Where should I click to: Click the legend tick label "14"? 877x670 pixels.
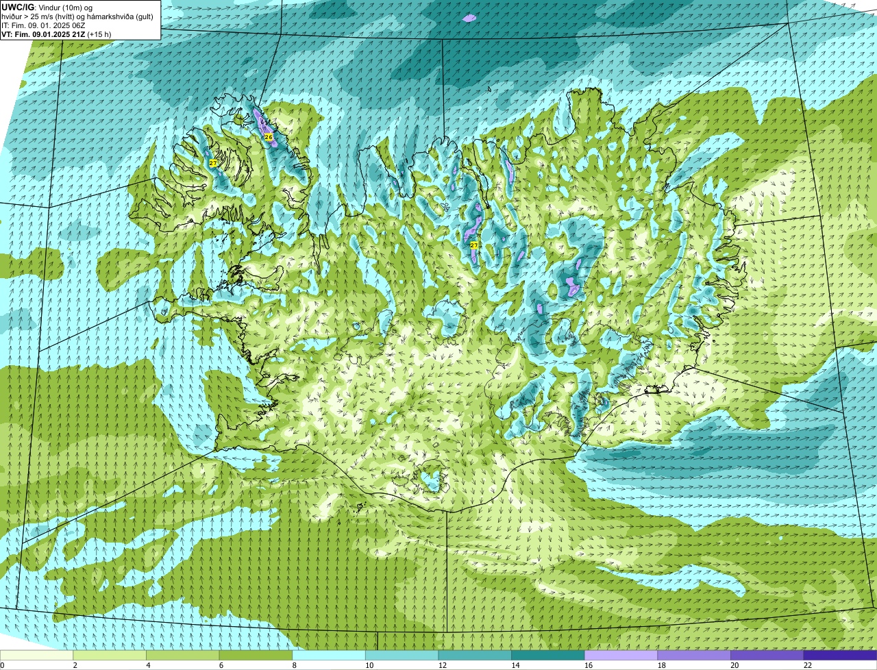pos(515,665)
